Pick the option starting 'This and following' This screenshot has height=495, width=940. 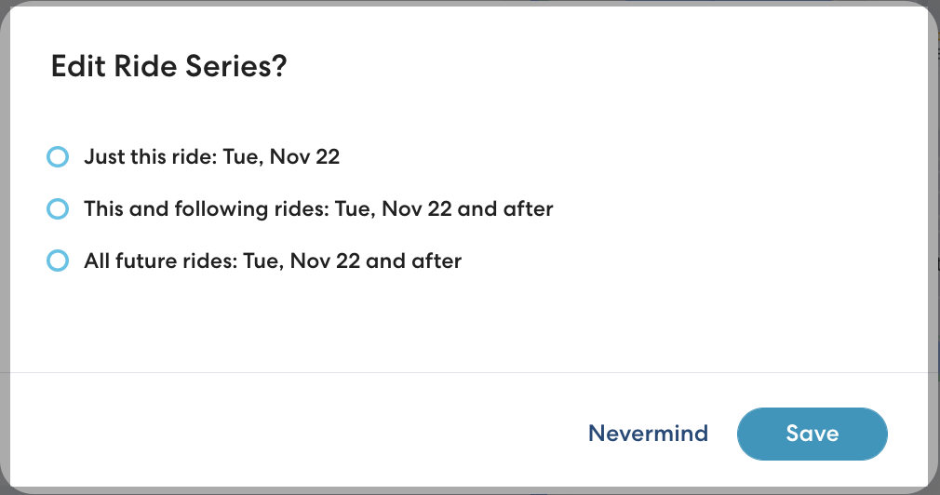205,209
